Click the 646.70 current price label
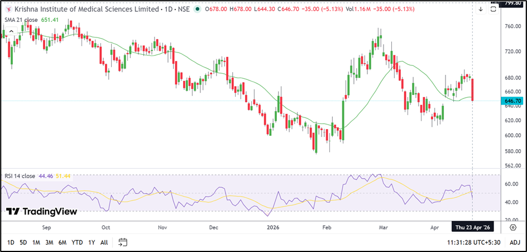 pos(512,101)
